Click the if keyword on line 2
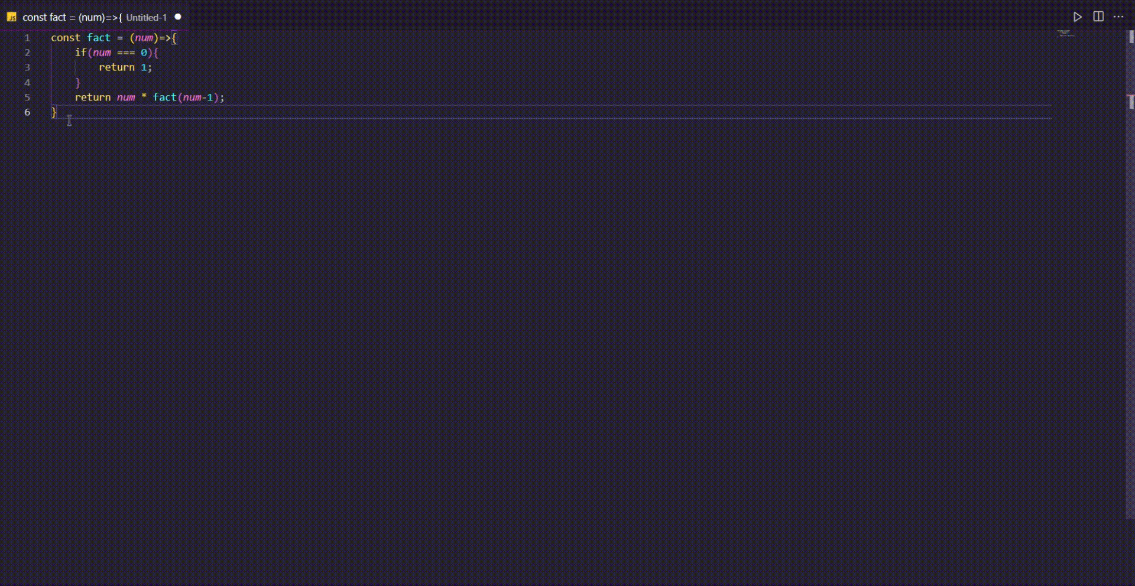 point(81,53)
